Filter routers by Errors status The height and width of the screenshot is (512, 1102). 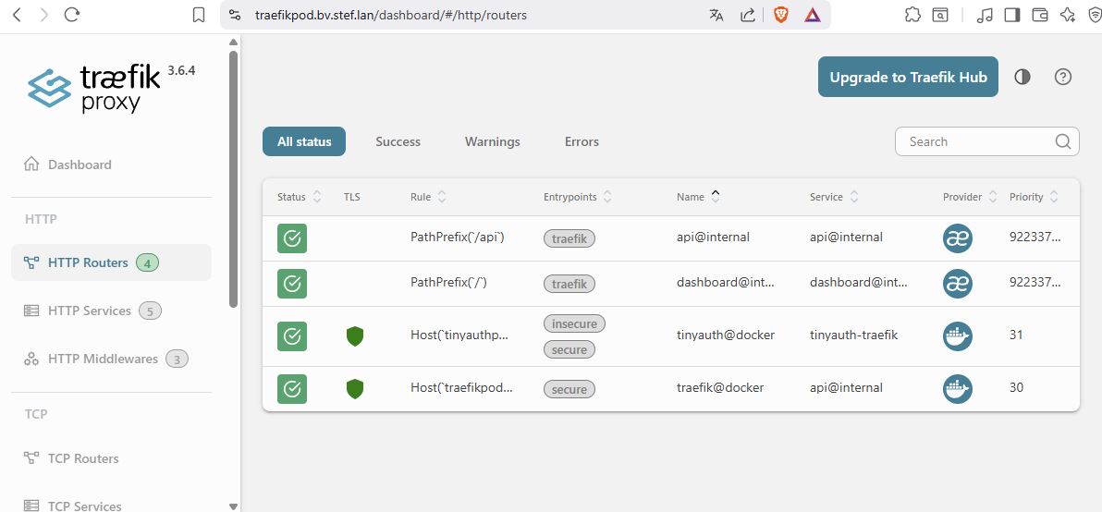[x=582, y=141]
